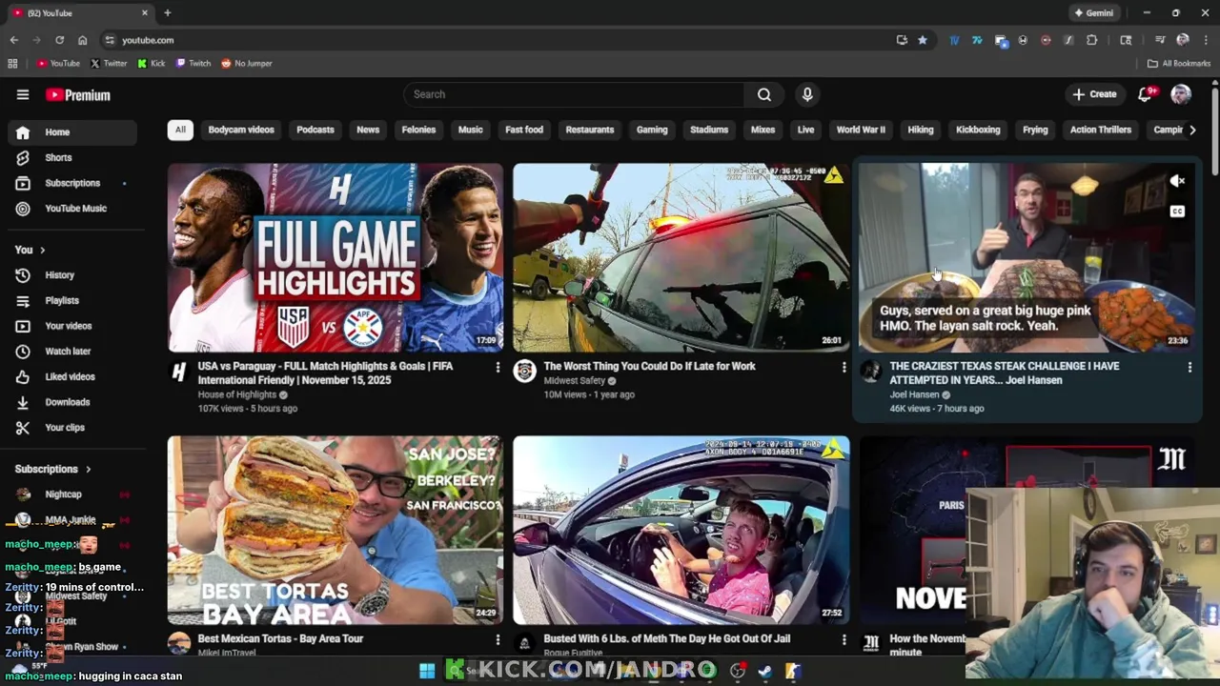1220x686 pixels.
Task: Open All Bookmarks folder
Action: [1179, 64]
